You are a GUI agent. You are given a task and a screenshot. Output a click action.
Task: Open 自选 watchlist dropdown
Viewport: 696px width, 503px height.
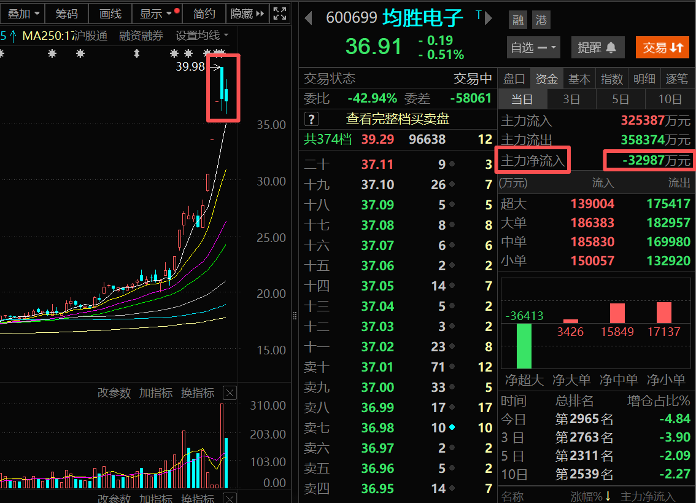[533, 47]
